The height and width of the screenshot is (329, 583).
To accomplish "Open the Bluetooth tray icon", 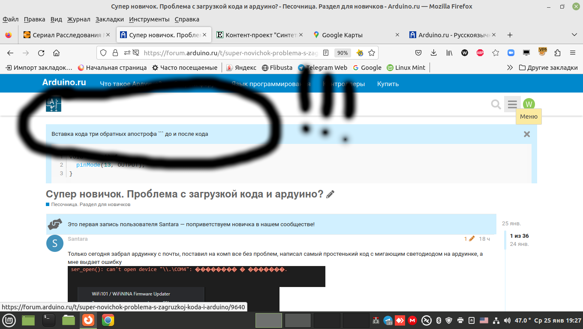I will point(439,320).
